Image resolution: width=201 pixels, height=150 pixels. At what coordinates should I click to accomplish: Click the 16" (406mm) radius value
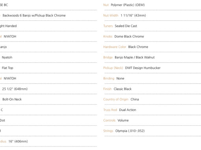[x=18, y=141]
